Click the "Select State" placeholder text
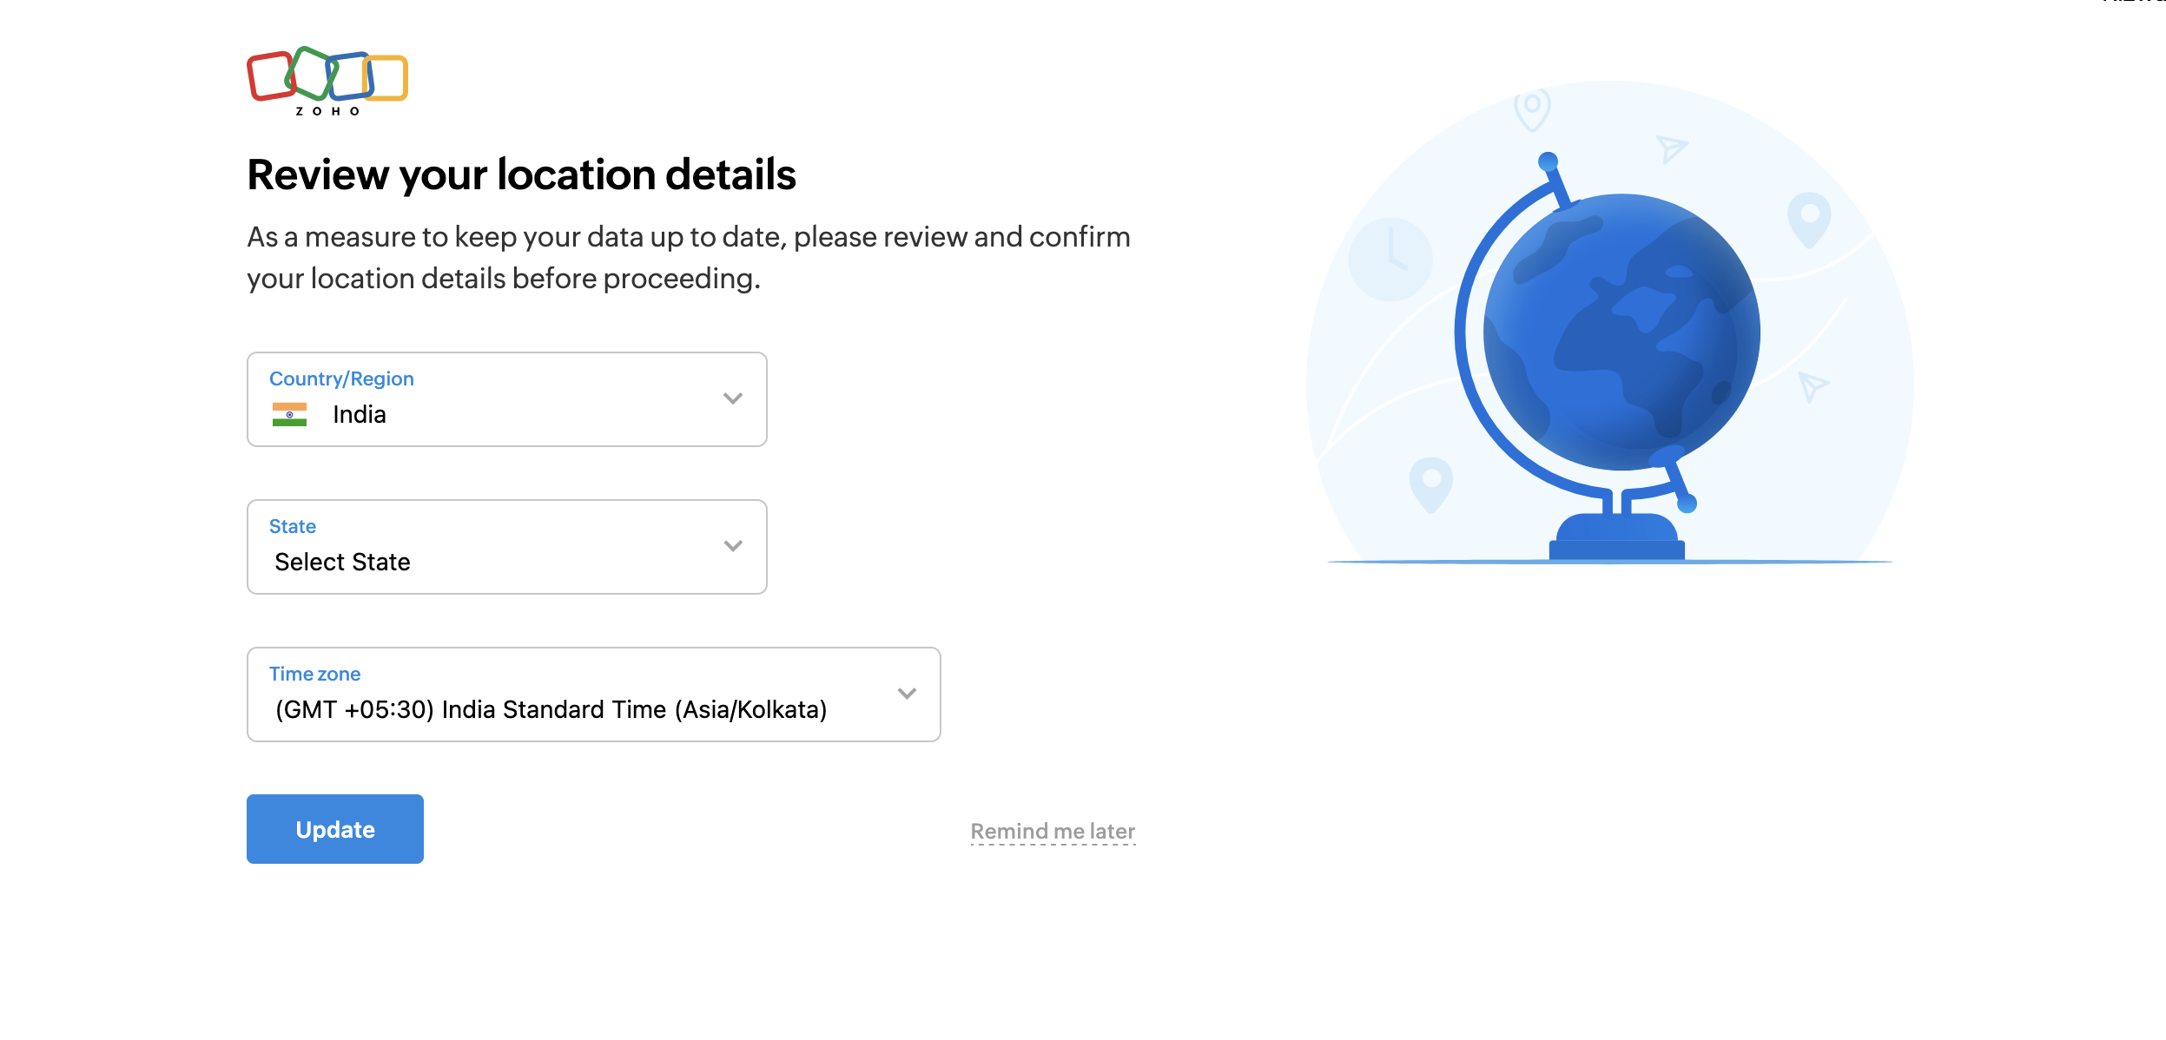2166x1040 pixels. [x=342, y=563]
